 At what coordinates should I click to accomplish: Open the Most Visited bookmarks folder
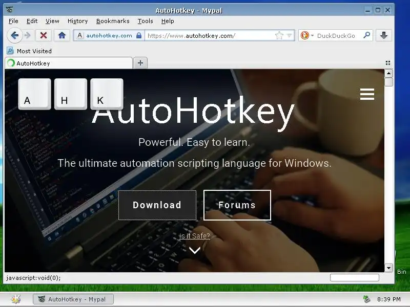click(29, 51)
